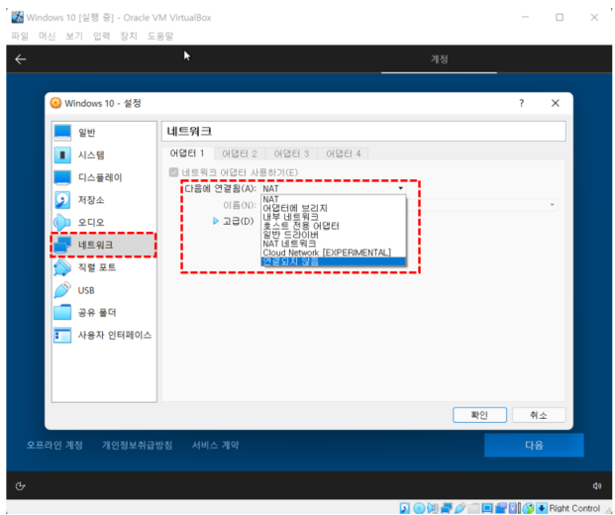The width and height of the screenshot is (615, 515).
Task: Open the USB settings category
Action: click(x=104, y=290)
